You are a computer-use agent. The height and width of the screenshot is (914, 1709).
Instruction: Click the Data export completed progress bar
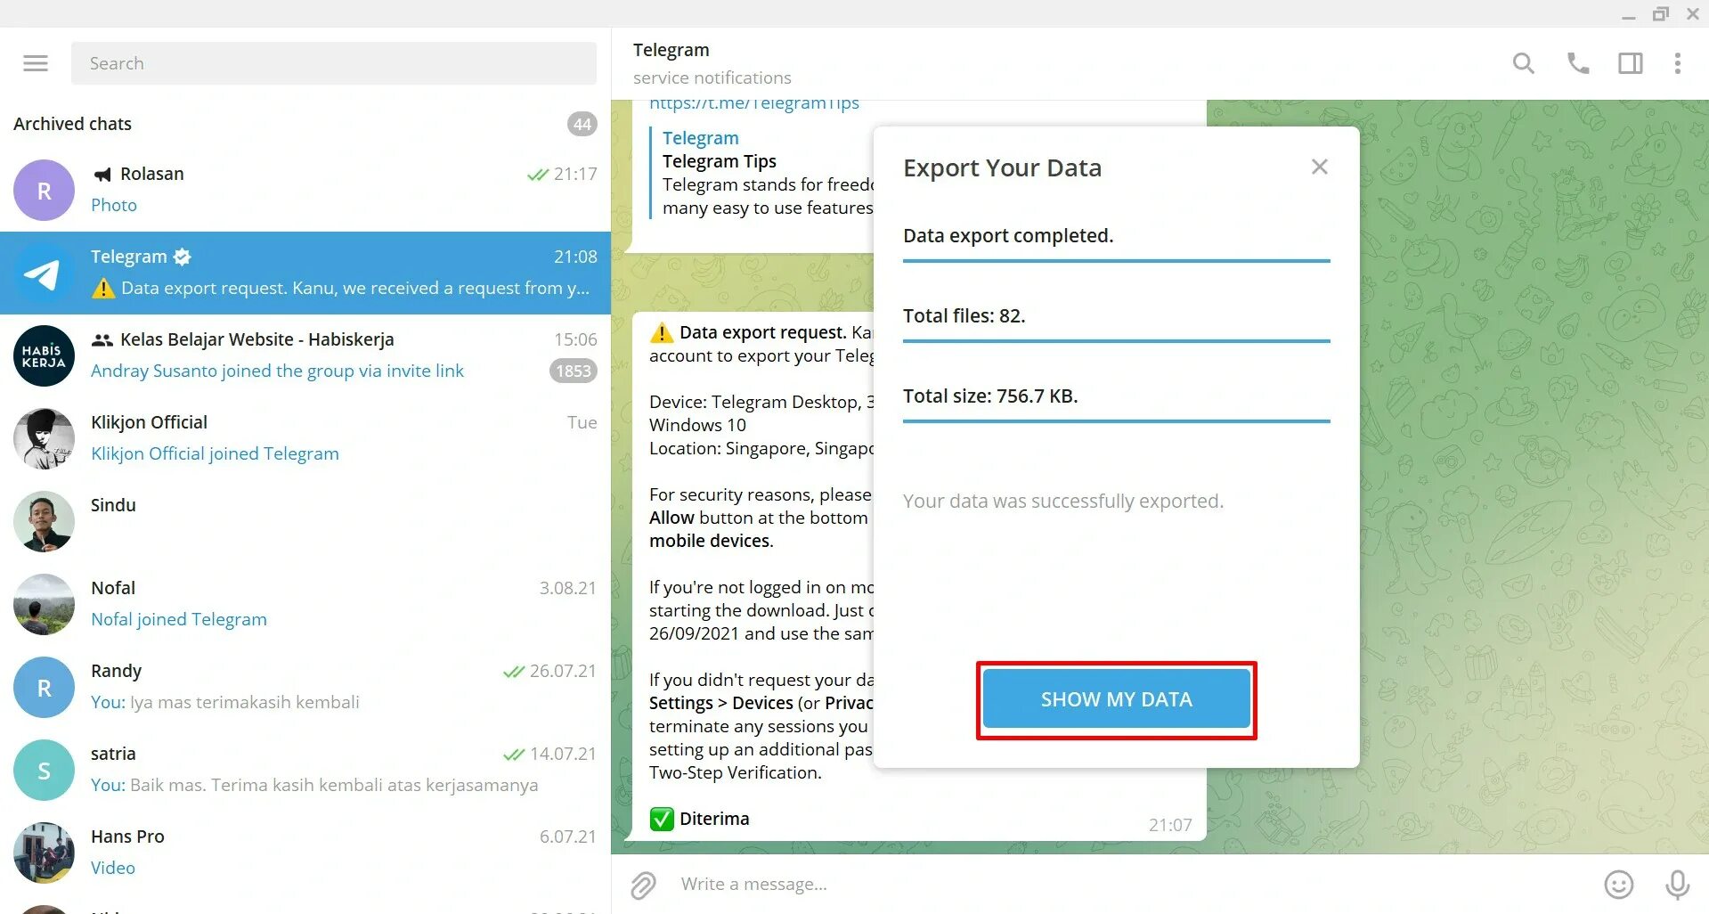point(1117,261)
